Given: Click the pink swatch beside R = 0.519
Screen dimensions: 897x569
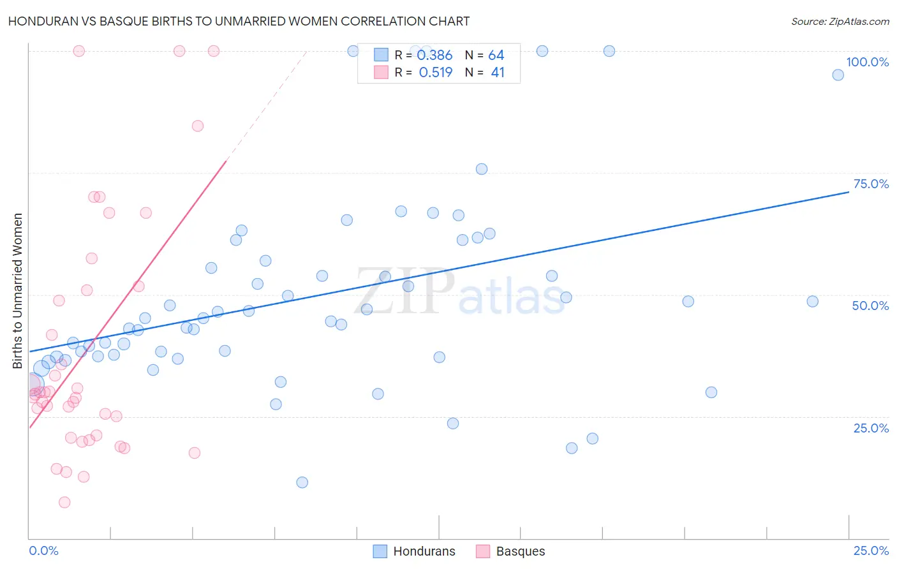Looking at the screenshot, I should click(x=381, y=72).
